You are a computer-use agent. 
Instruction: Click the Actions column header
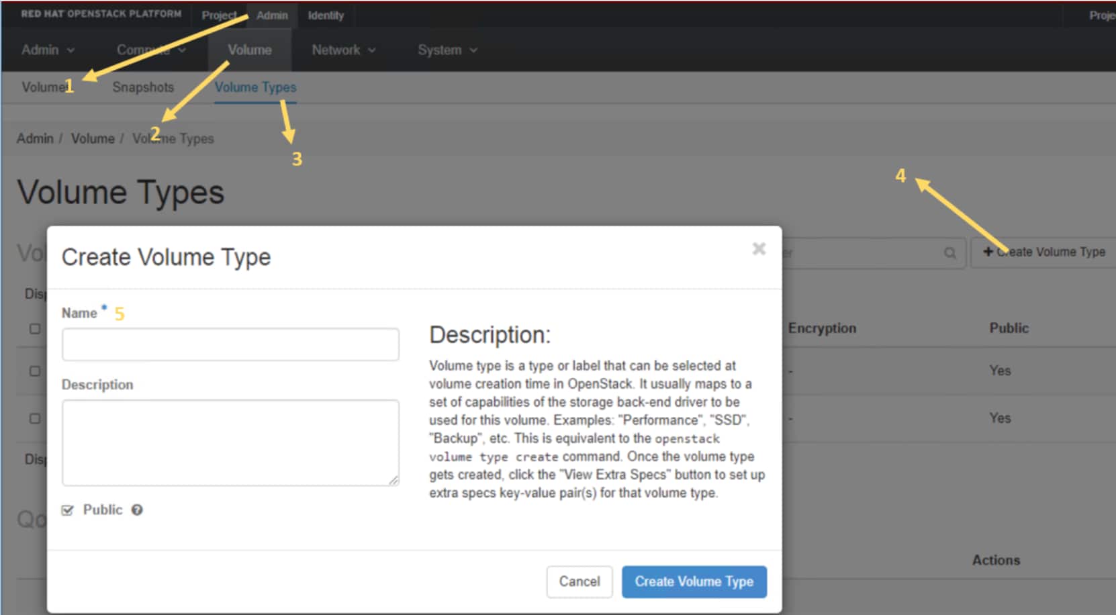[996, 560]
